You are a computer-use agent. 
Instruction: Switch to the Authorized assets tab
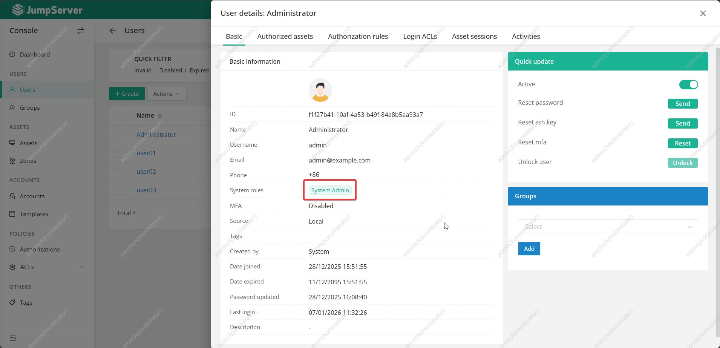tap(285, 37)
